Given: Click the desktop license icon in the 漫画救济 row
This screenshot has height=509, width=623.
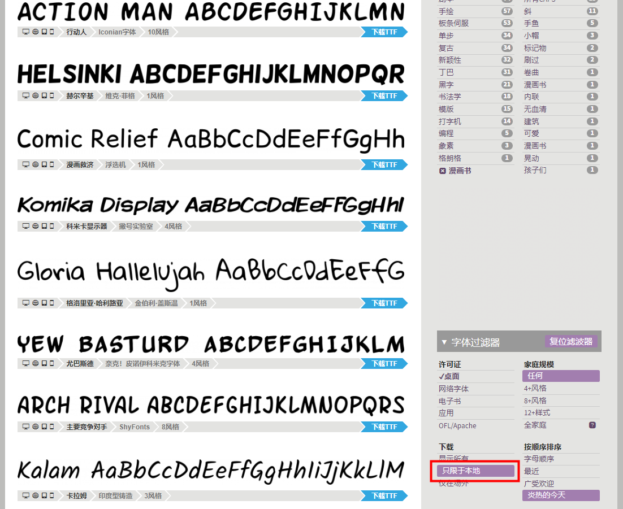Looking at the screenshot, I should point(26,164).
